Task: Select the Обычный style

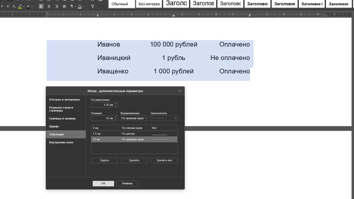Action: (122, 4)
